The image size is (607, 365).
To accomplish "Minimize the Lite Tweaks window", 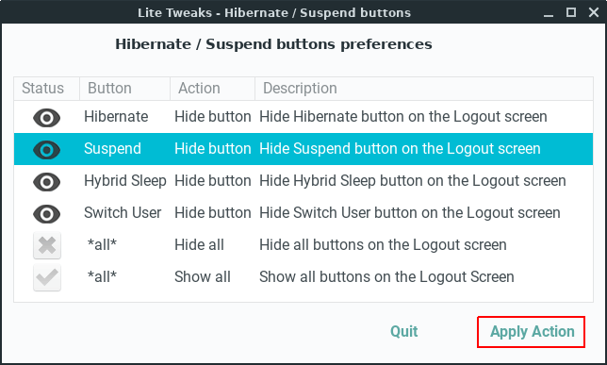I will pyautogui.click(x=549, y=13).
